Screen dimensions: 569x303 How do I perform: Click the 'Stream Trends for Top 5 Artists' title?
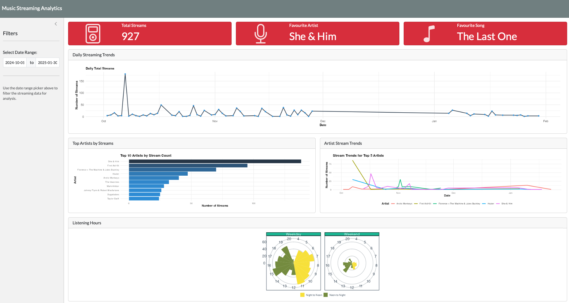tap(358, 155)
